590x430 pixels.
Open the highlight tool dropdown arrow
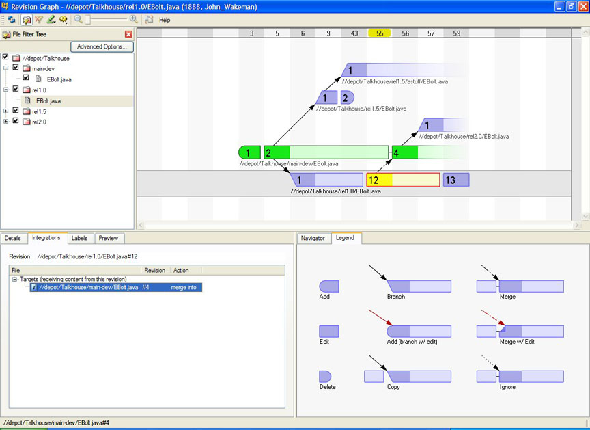point(55,21)
